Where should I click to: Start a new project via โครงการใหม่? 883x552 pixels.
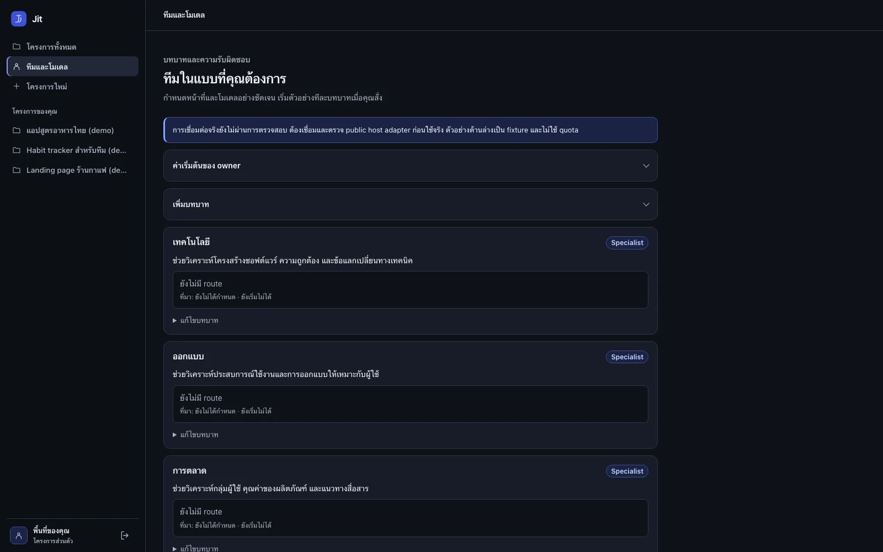click(72, 86)
